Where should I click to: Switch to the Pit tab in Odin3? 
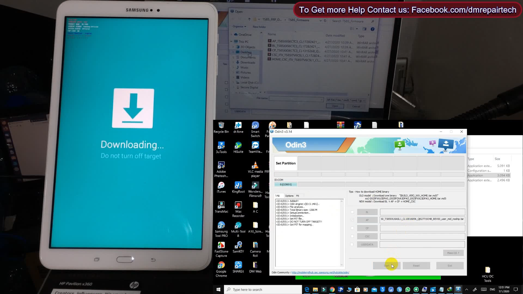tap(298, 196)
